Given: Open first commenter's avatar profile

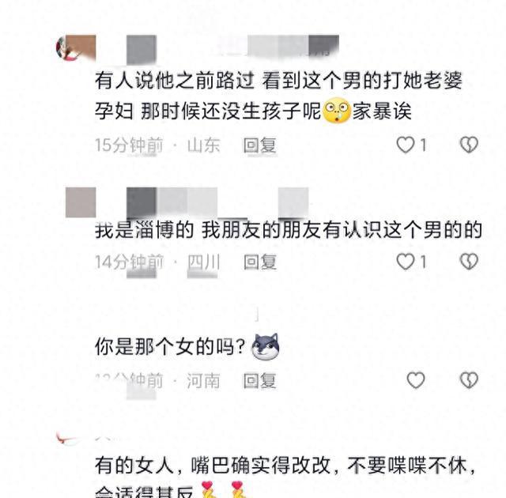Looking at the screenshot, I should tap(76, 48).
